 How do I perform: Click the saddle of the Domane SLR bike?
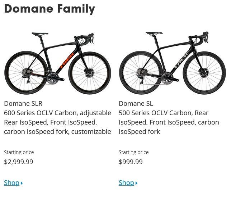(x=40, y=34)
